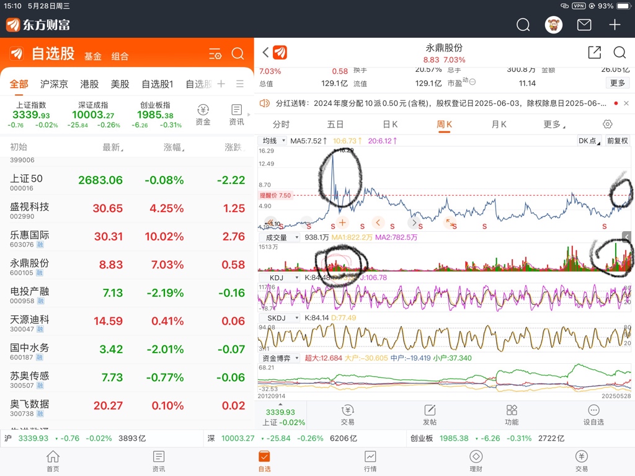
Task: Open SKDJ indicator dropdown
Action: coord(278,318)
